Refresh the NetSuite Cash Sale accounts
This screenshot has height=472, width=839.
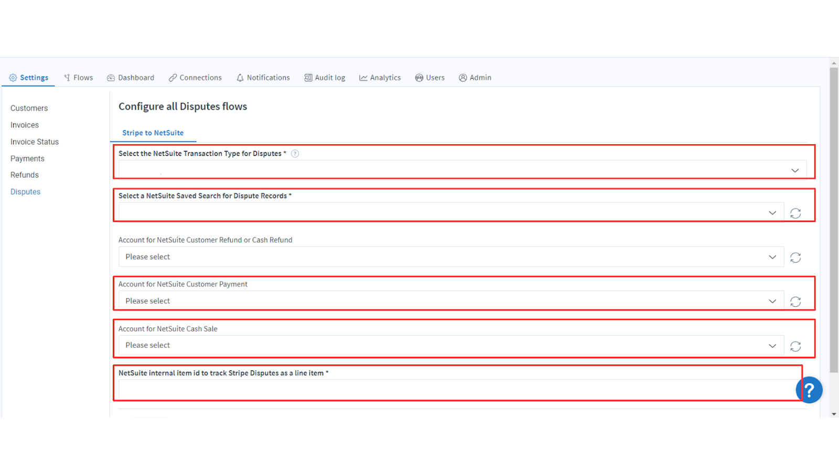coord(795,346)
